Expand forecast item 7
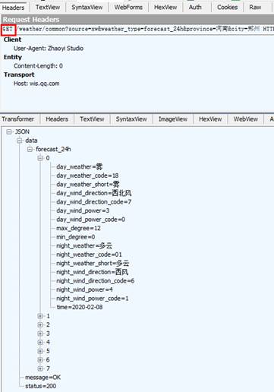Screen dimensions: 274x392 (x=40, y=368)
